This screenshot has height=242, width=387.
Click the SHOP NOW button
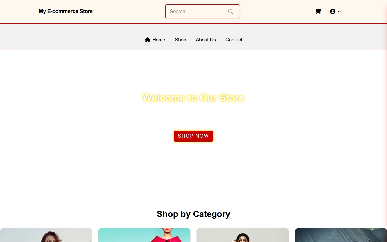(x=193, y=136)
